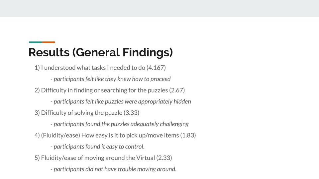Select 'Difficulty in finding or searching' item

110,90
